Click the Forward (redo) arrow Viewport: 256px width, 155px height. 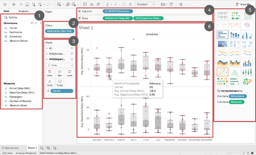[x=21, y=4]
